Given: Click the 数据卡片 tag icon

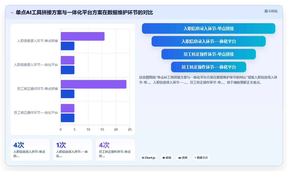Looking at the screenshot, I should coord(195,157).
